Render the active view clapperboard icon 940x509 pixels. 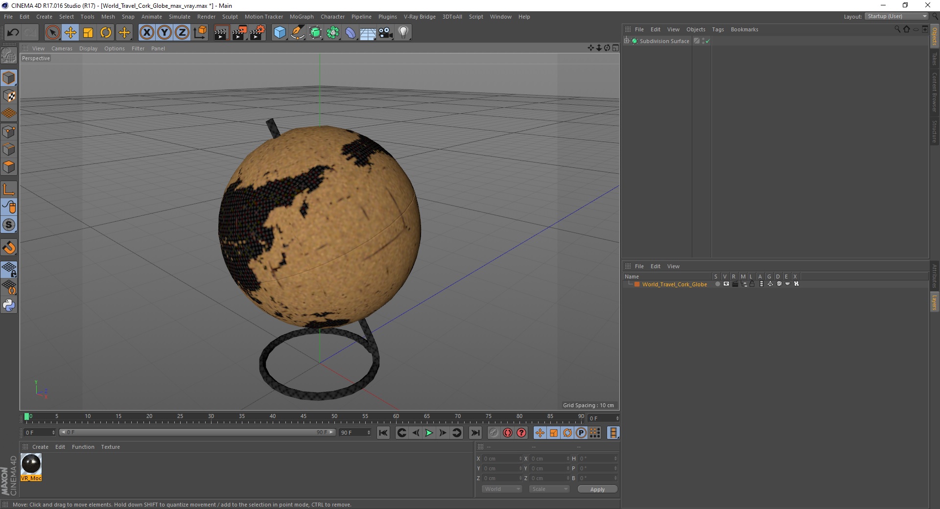(x=221, y=33)
